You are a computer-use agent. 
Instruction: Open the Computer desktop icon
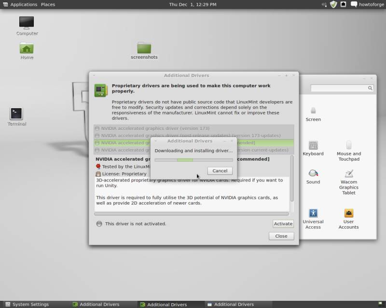[x=27, y=26]
